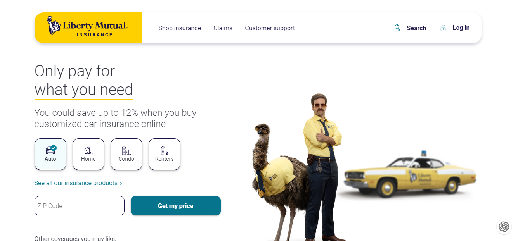Click the house icon in Home tile
This screenshot has height=241, width=518.
pos(88,150)
